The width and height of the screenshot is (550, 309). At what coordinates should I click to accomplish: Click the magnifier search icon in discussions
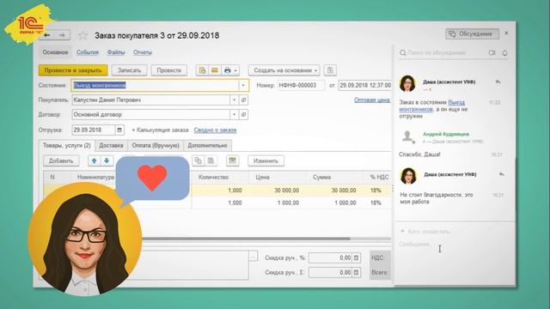[403, 53]
